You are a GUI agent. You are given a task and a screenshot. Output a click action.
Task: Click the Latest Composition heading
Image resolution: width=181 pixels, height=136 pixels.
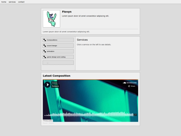(57, 76)
